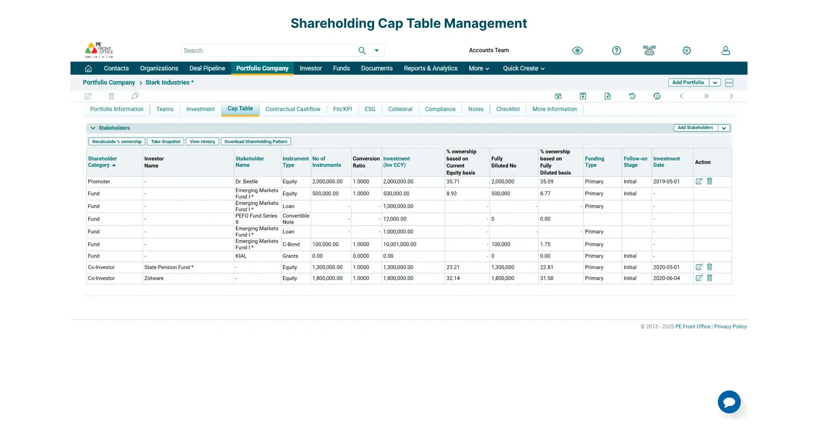This screenshot has height=430, width=818.
Task: Click the Add Stakeholders button
Action: 695,128
